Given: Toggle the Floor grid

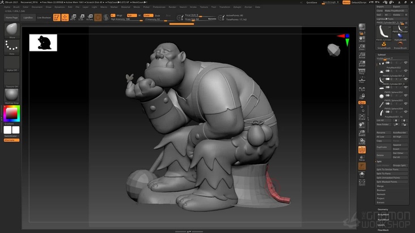Looking at the screenshot, I should coord(362,80).
